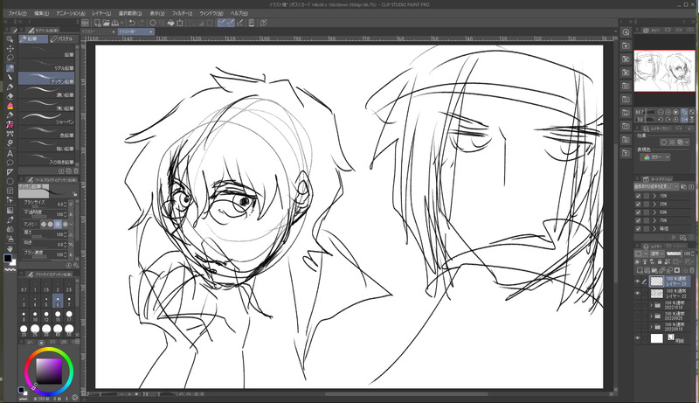This screenshot has height=403, width=699.
Task: Expand the 20220925 layer folder
Action: click(651, 316)
